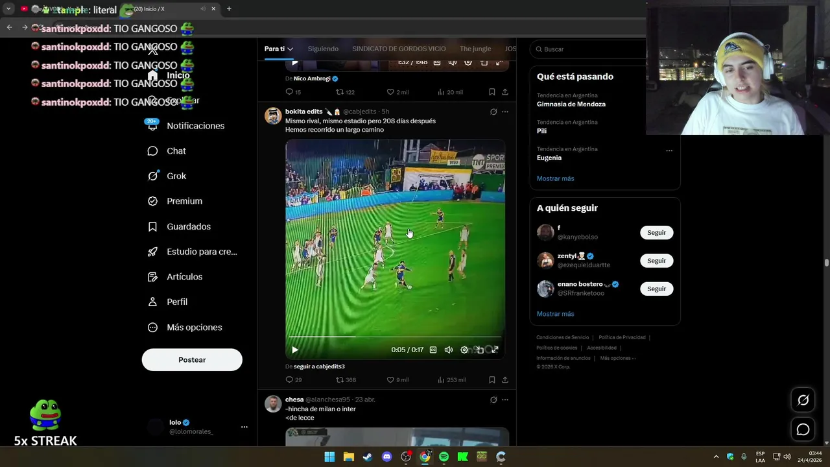Viewport: 830px width, 467px height.
Task: Play the bokita edits video
Action: [x=295, y=350]
